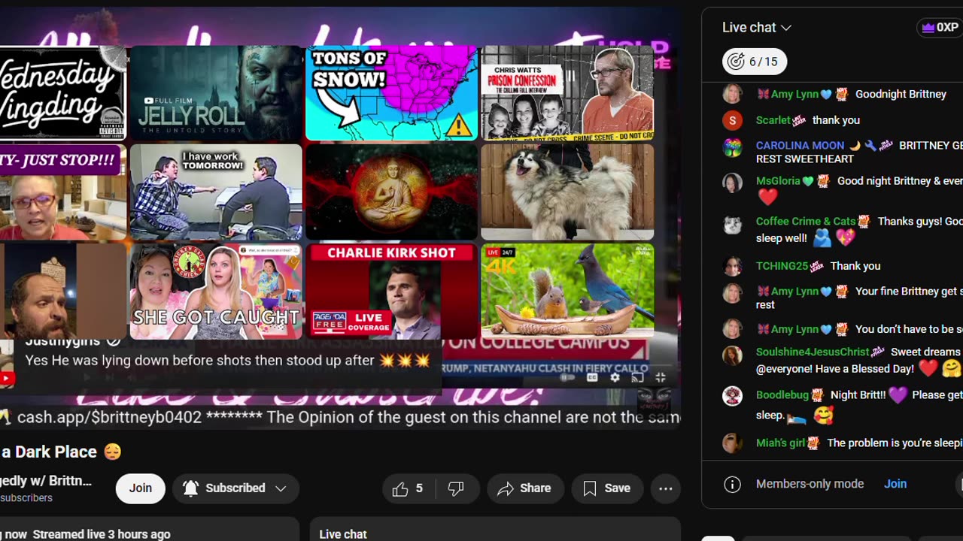Click the Scarlet username in chat
963x541 pixels.
tap(773, 120)
